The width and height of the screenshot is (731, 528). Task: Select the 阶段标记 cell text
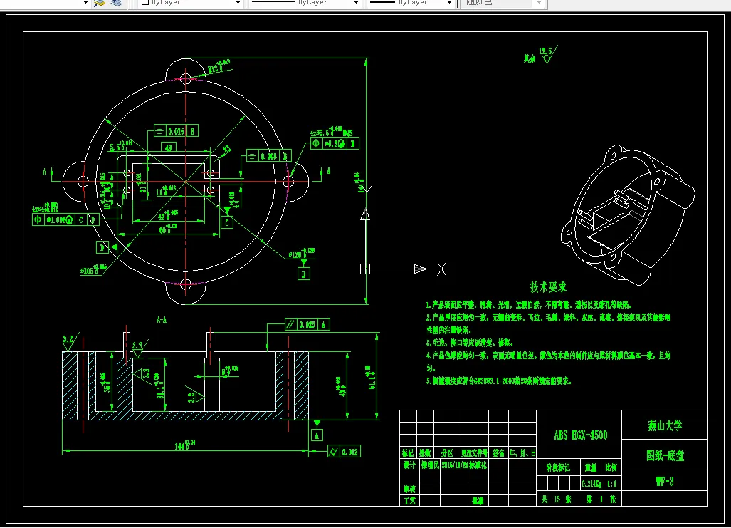click(x=558, y=467)
